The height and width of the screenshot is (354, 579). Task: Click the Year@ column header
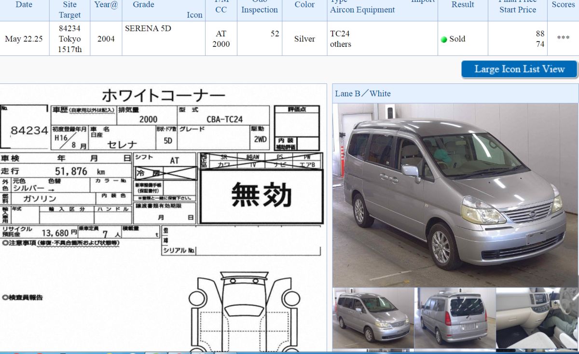coord(106,5)
